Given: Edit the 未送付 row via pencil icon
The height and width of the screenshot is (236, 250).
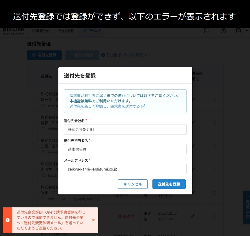Looking at the screenshot, I should [x=193, y=216].
